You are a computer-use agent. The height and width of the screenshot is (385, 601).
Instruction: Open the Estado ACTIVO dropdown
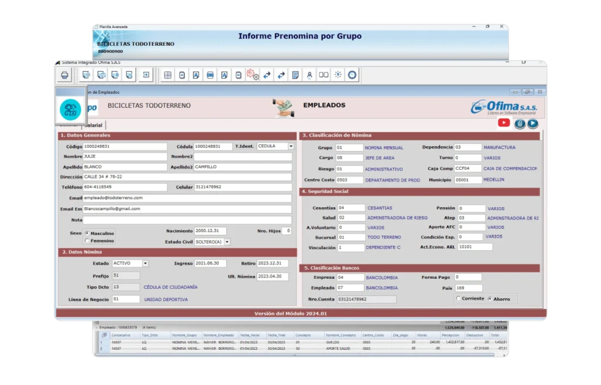pyautogui.click(x=146, y=264)
